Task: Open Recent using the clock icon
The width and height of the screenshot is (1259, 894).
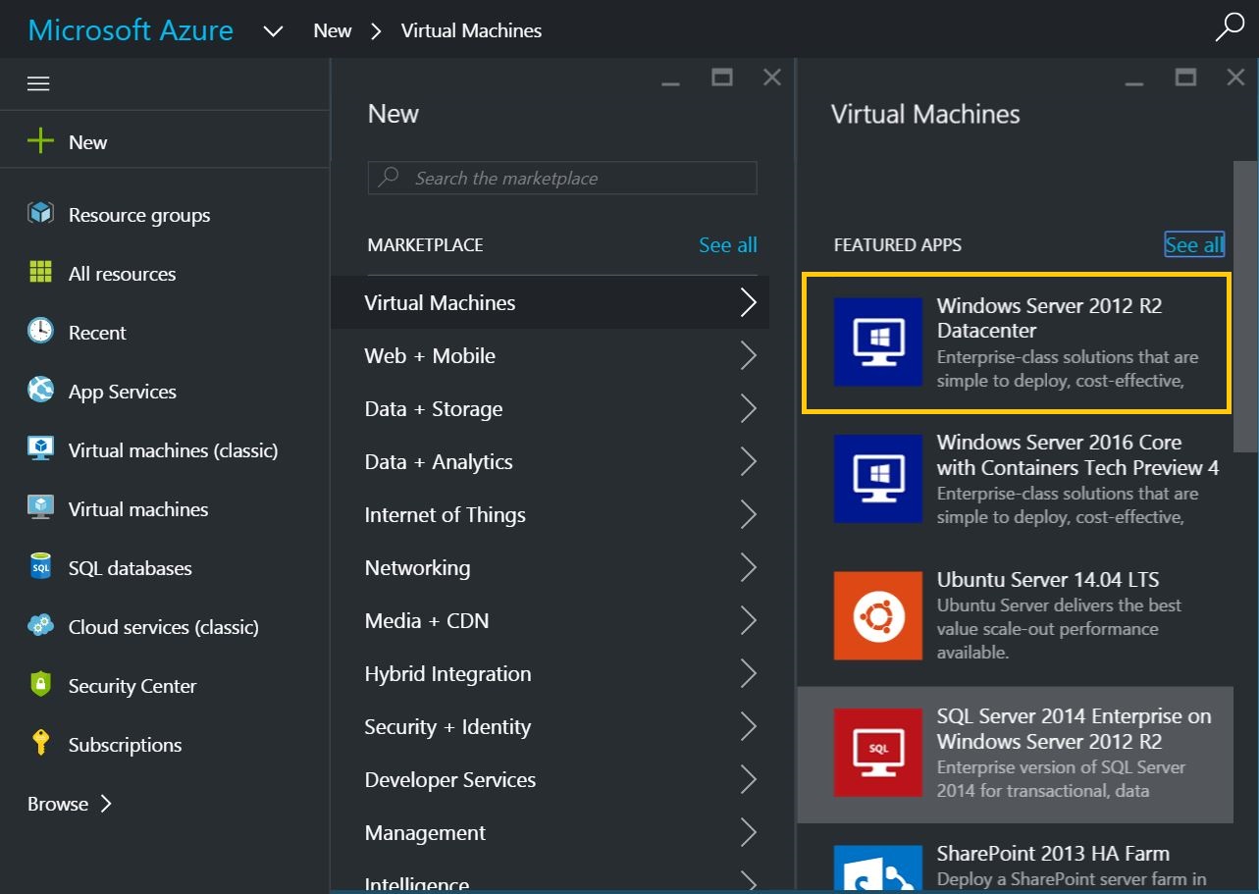Action: coord(39,332)
